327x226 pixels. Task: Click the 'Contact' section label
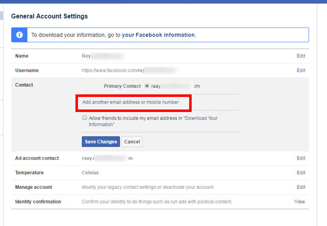tap(24, 85)
